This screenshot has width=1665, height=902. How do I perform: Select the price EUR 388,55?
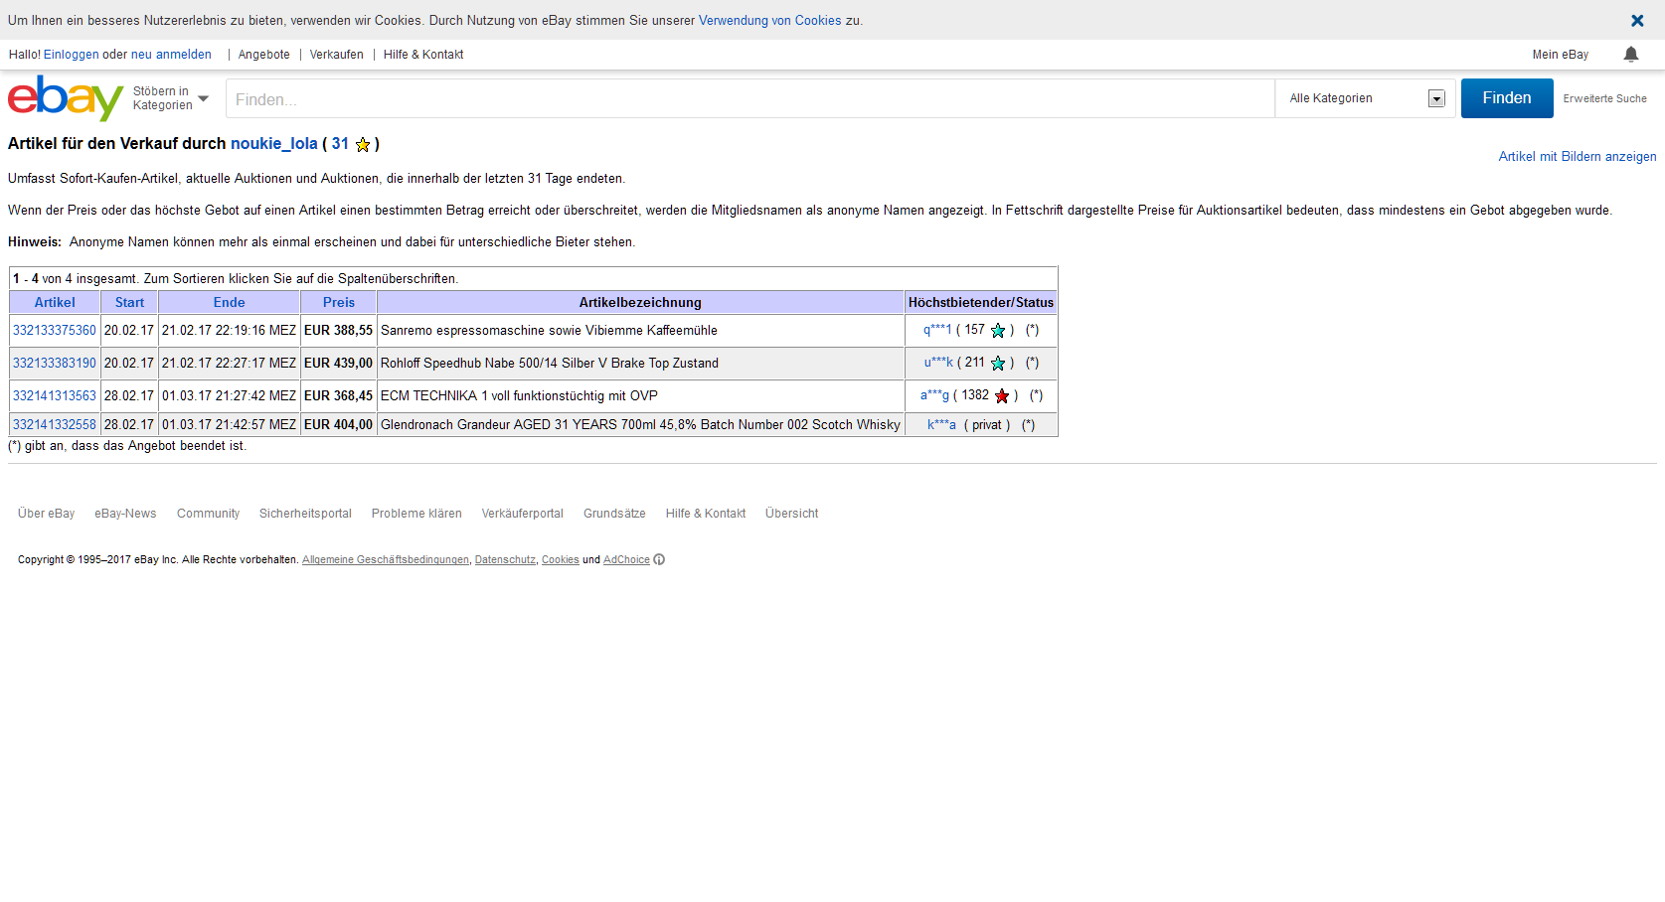tap(338, 331)
